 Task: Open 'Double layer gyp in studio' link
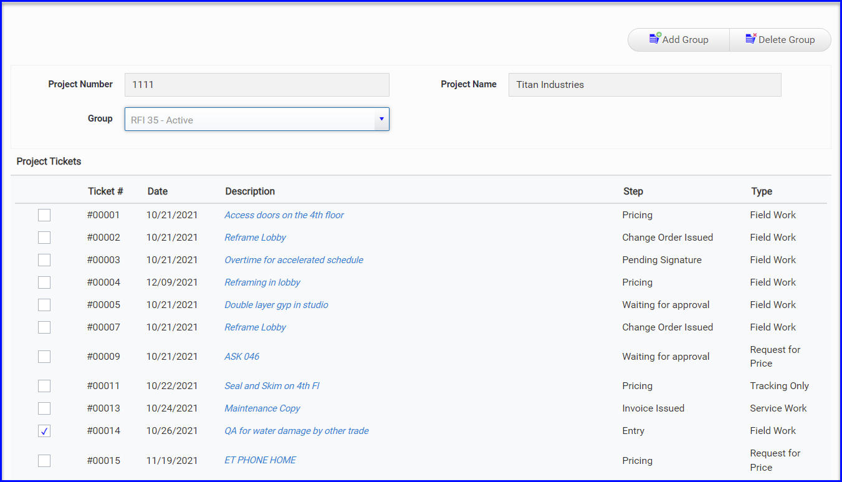pos(276,305)
